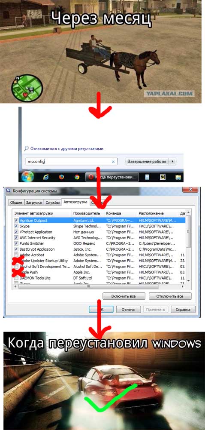This screenshot has height=430, width=205.
Task: Select the 'Alcohol Soft De...' manufacturer cell
Action: click(x=87, y=267)
